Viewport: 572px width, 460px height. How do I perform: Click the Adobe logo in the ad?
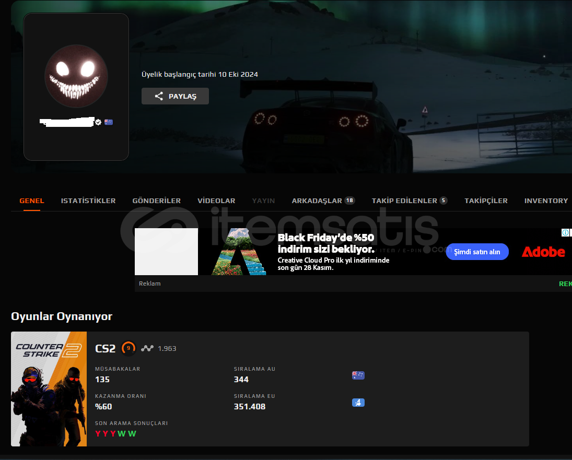point(543,252)
